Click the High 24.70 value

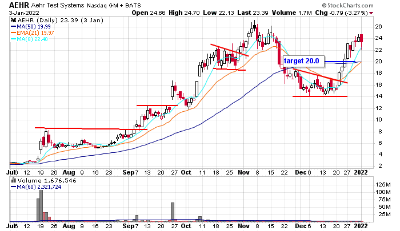[x=184, y=13]
